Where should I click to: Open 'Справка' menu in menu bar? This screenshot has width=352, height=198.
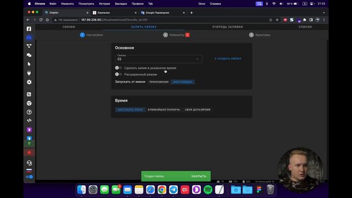click(x=215, y=4)
